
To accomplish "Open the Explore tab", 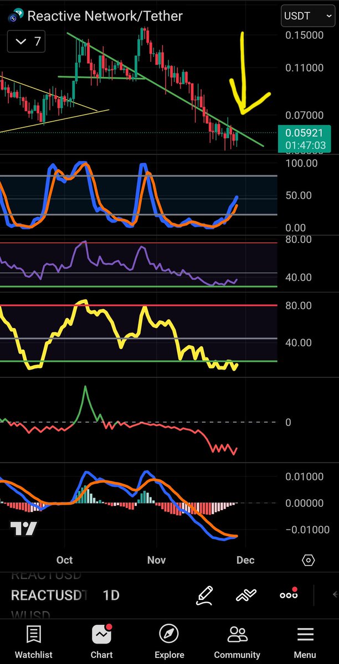I will [169, 642].
